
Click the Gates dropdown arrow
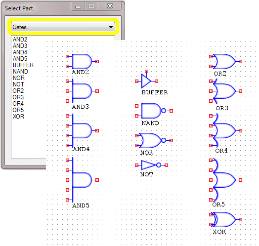point(111,27)
